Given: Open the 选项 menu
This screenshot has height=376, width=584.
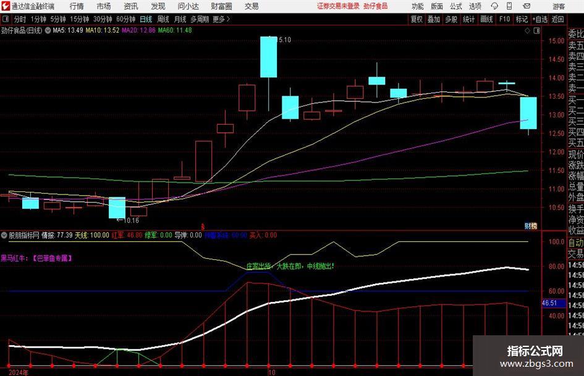Looking at the screenshot, I should [475, 6].
